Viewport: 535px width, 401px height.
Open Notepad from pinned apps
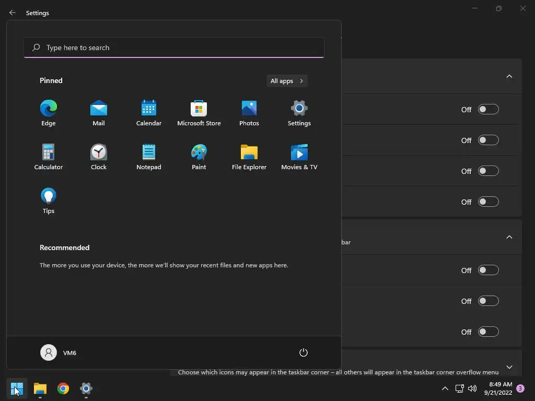coord(149,157)
